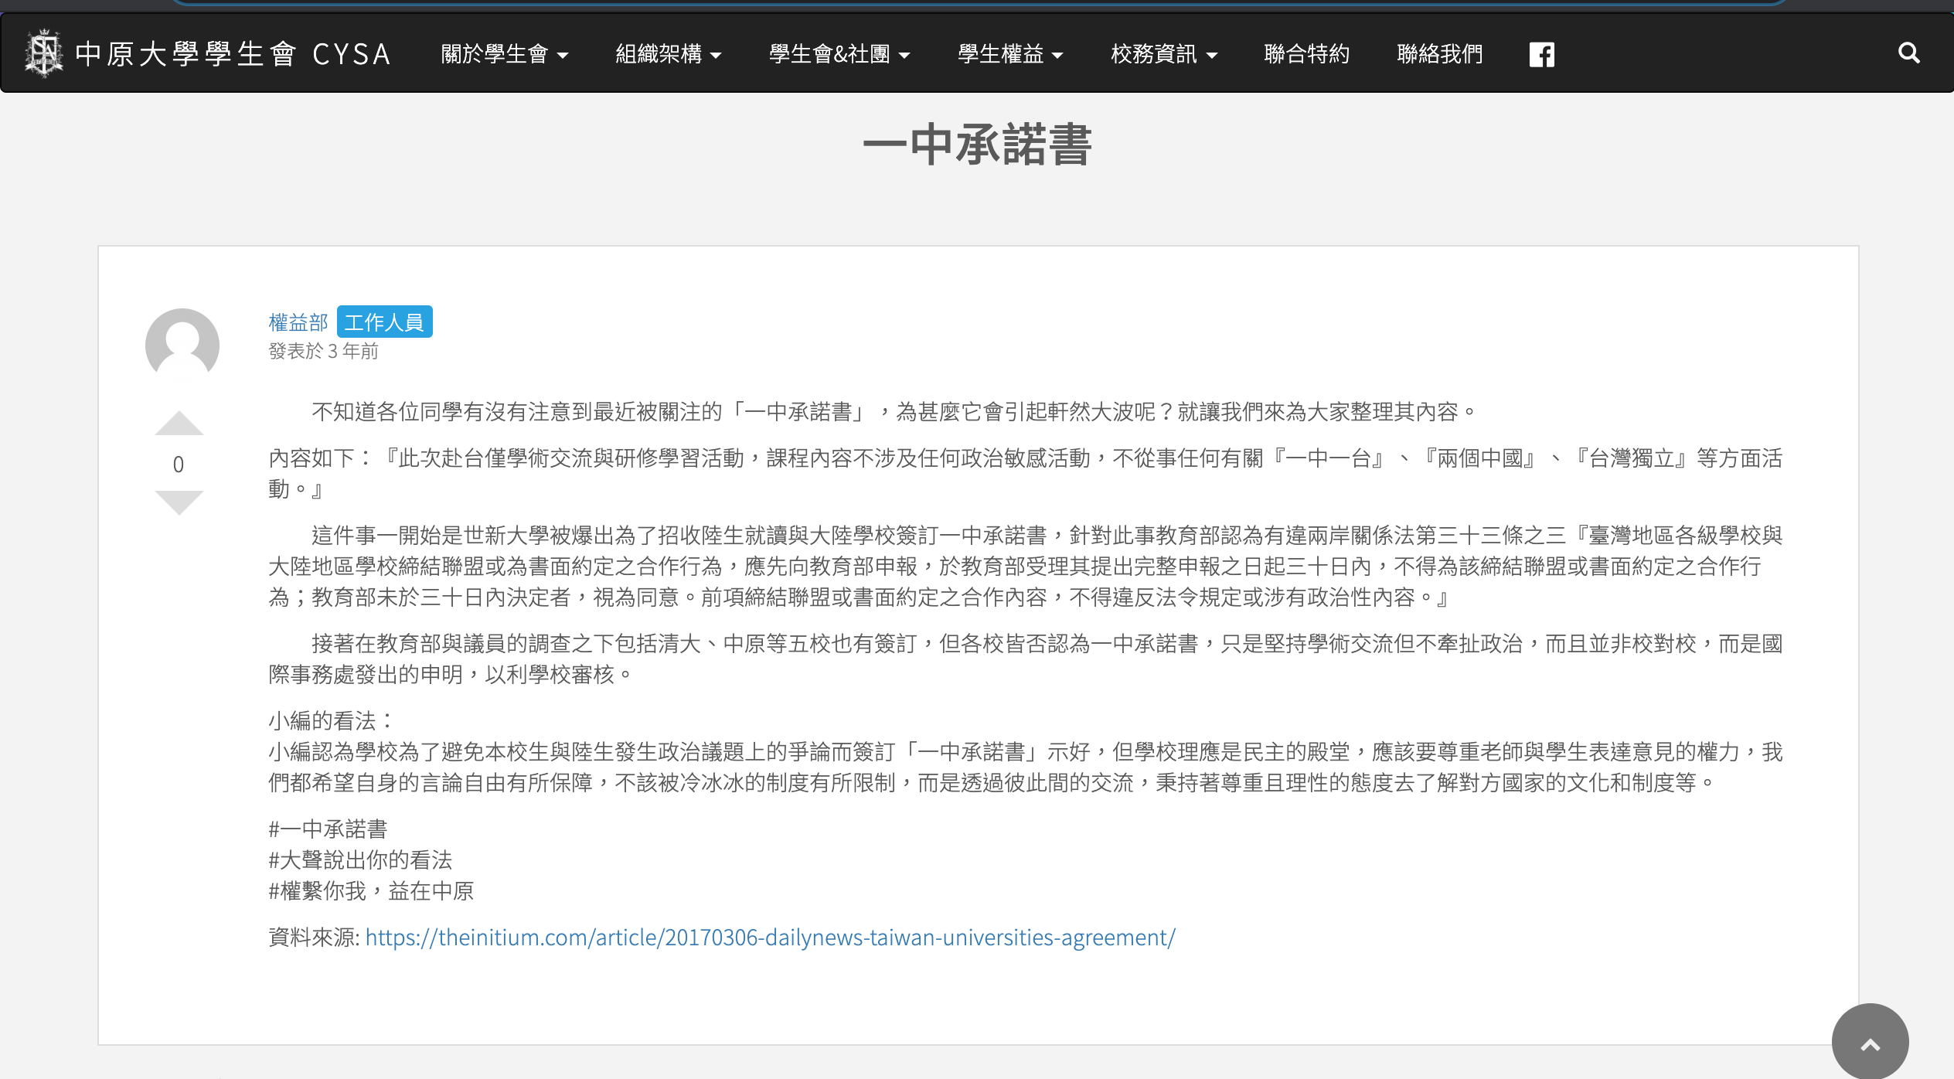
Task: Click the 小編的看法: line
Action: coord(332,721)
